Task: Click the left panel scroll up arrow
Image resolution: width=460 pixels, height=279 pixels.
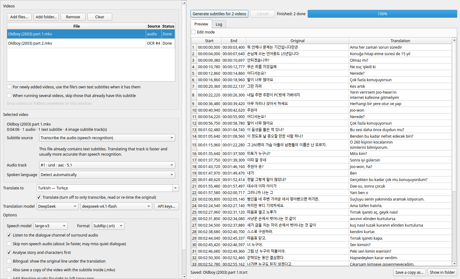Action: (184, 3)
